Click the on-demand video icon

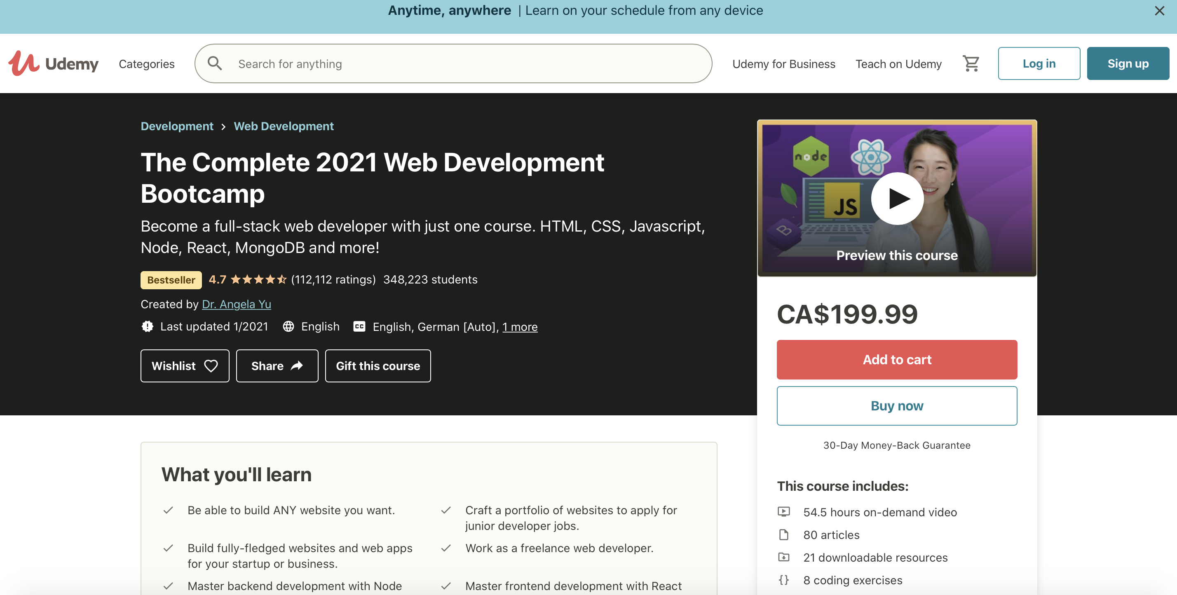click(x=783, y=512)
